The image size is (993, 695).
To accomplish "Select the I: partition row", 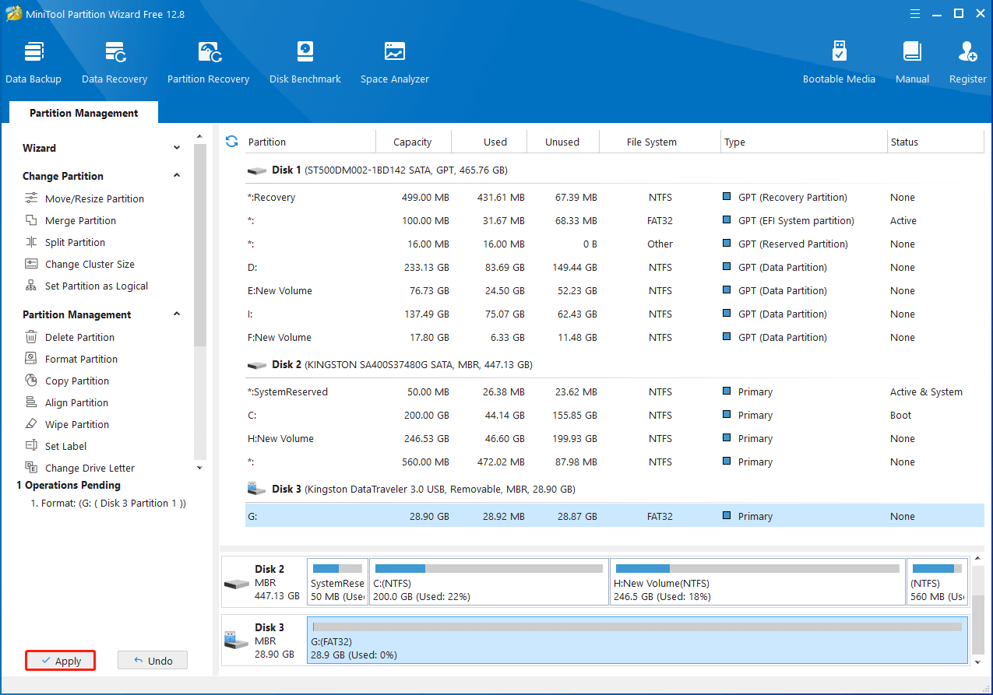I will [614, 314].
